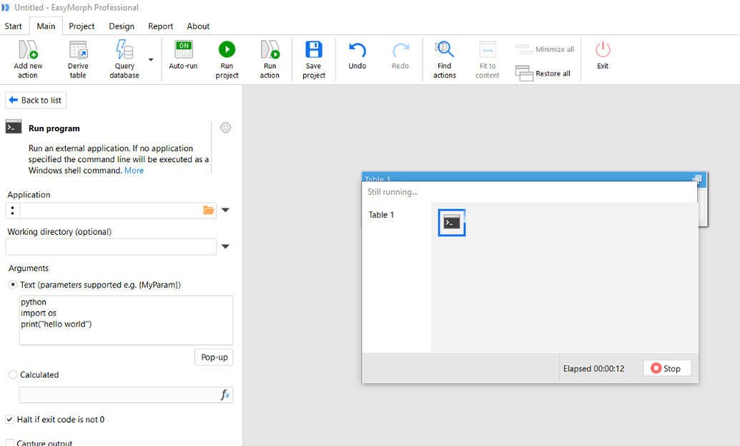Screen dimensions: 740x446
Task: Toggle the Capture output checkbox
Action: 9,442
